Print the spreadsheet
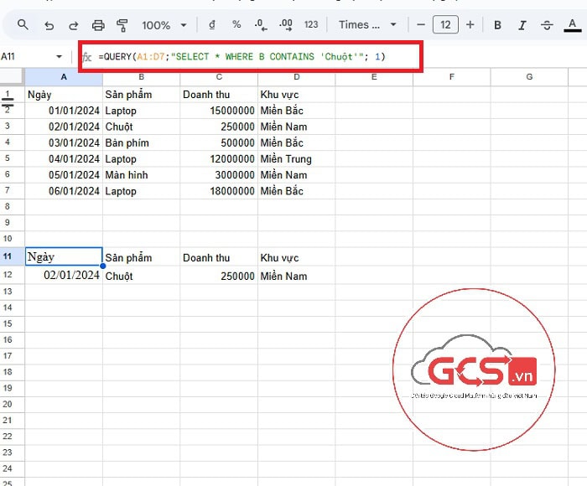587x486 pixels. point(98,25)
